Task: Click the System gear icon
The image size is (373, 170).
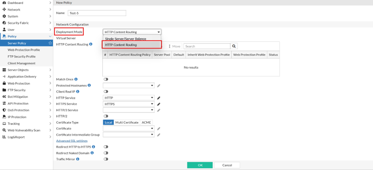Action: (4, 16)
